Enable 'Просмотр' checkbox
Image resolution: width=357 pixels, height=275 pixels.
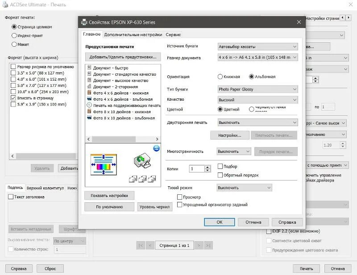tap(179, 197)
